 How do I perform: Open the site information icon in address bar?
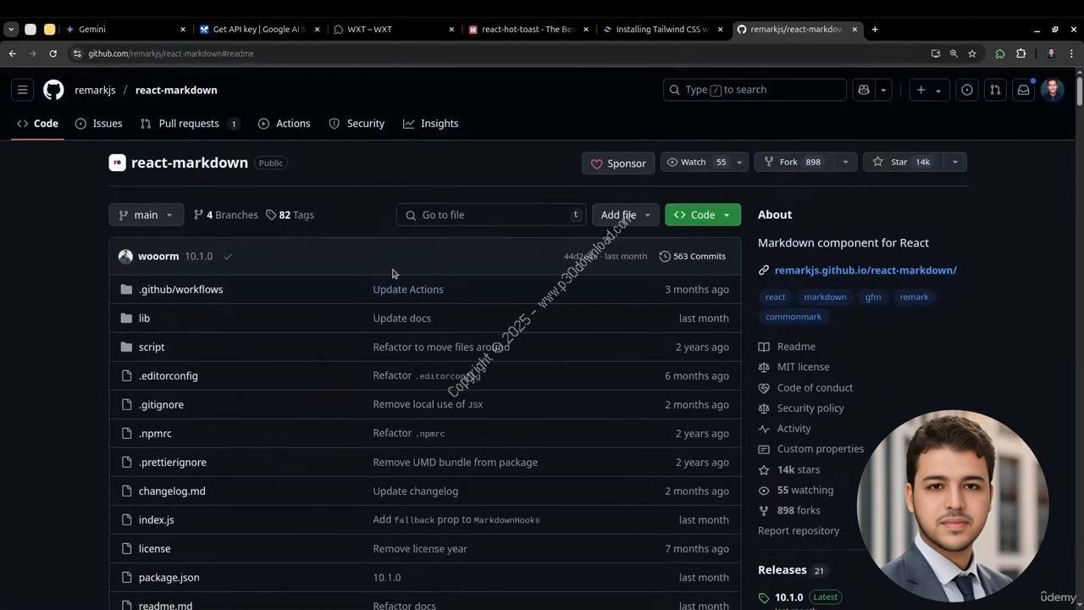pos(77,53)
